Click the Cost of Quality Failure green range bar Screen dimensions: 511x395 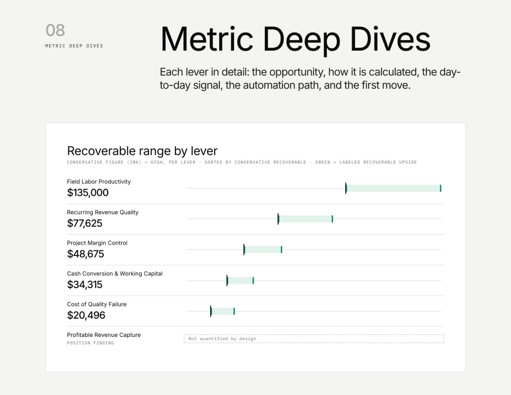coord(223,311)
